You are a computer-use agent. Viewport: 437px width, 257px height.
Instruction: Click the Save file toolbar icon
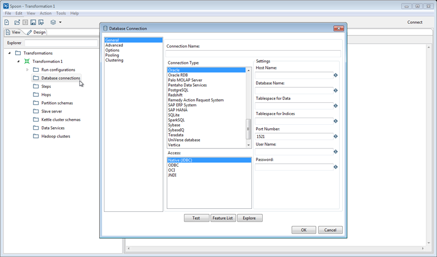click(33, 22)
